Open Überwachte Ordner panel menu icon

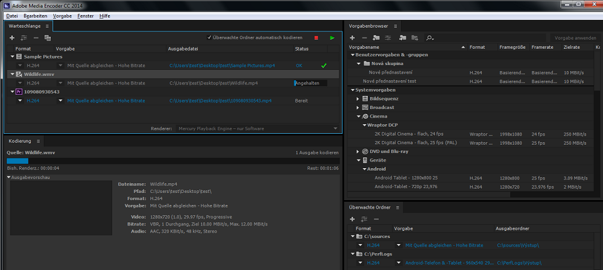click(397, 207)
